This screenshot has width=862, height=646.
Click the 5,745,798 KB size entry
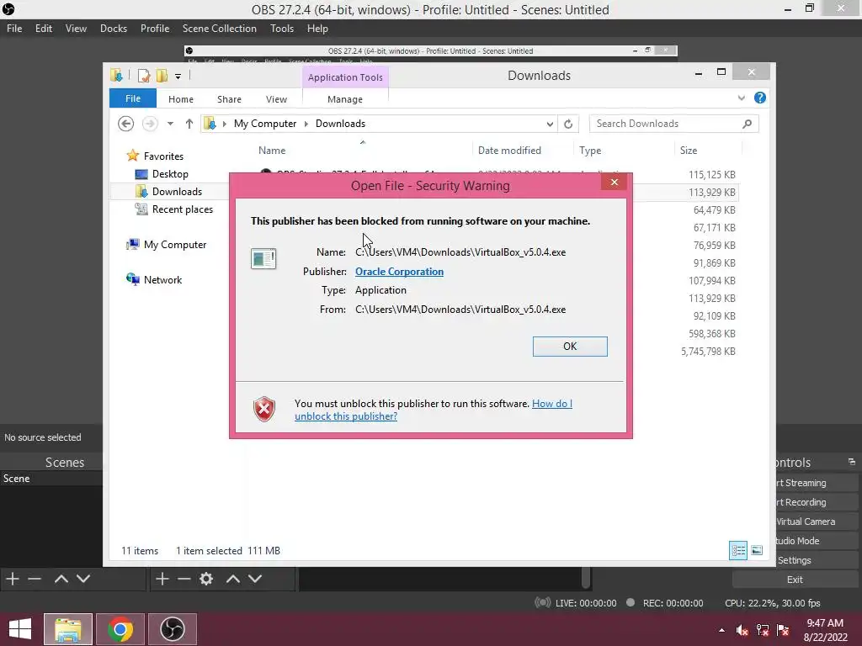pyautogui.click(x=708, y=351)
